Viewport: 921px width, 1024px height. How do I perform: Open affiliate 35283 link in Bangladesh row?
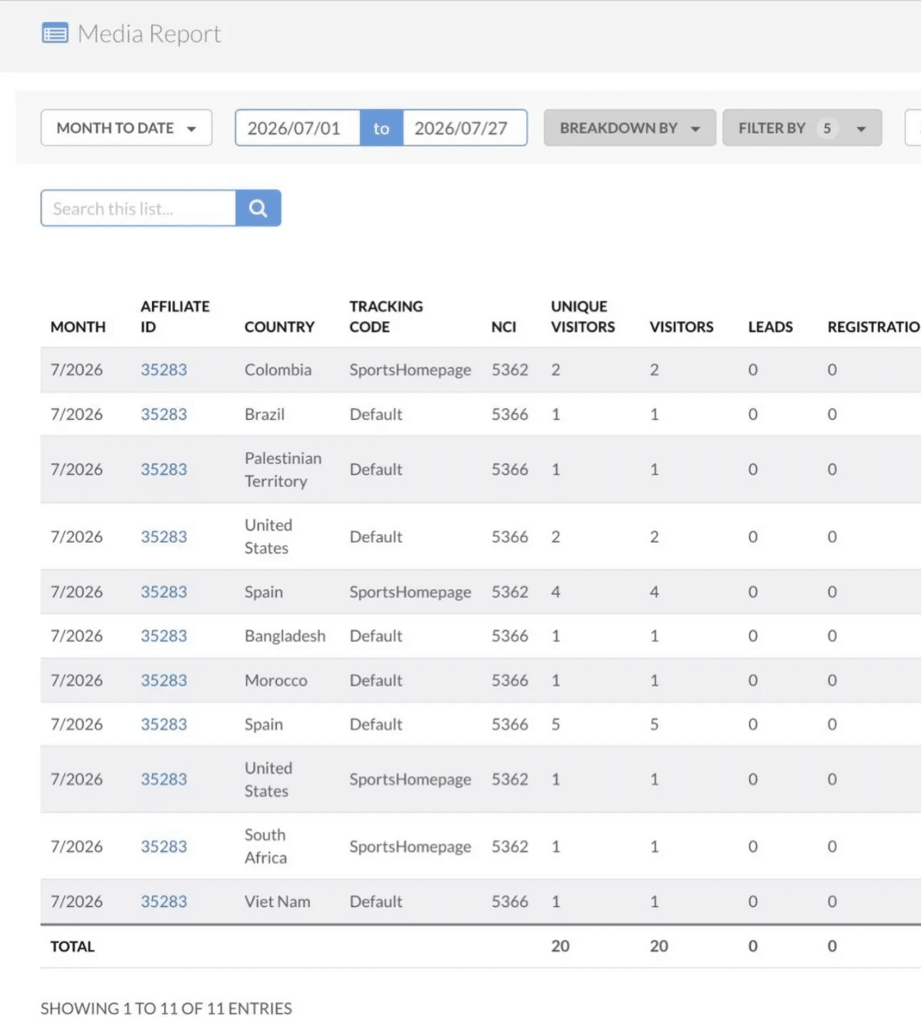pos(163,636)
